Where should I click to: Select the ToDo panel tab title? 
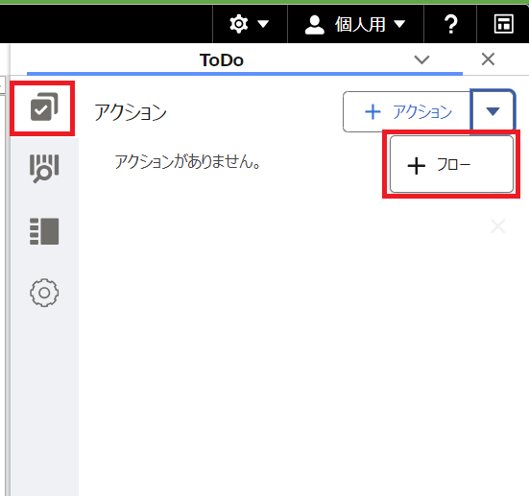pos(222,60)
